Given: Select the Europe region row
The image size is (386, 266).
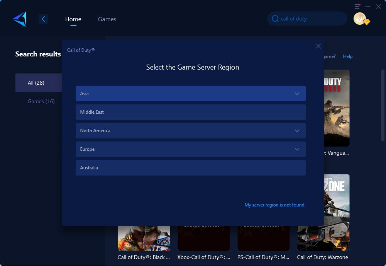Looking at the screenshot, I should coord(191,149).
